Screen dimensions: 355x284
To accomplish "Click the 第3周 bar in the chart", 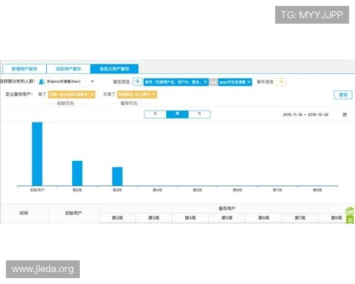I will point(117,176).
